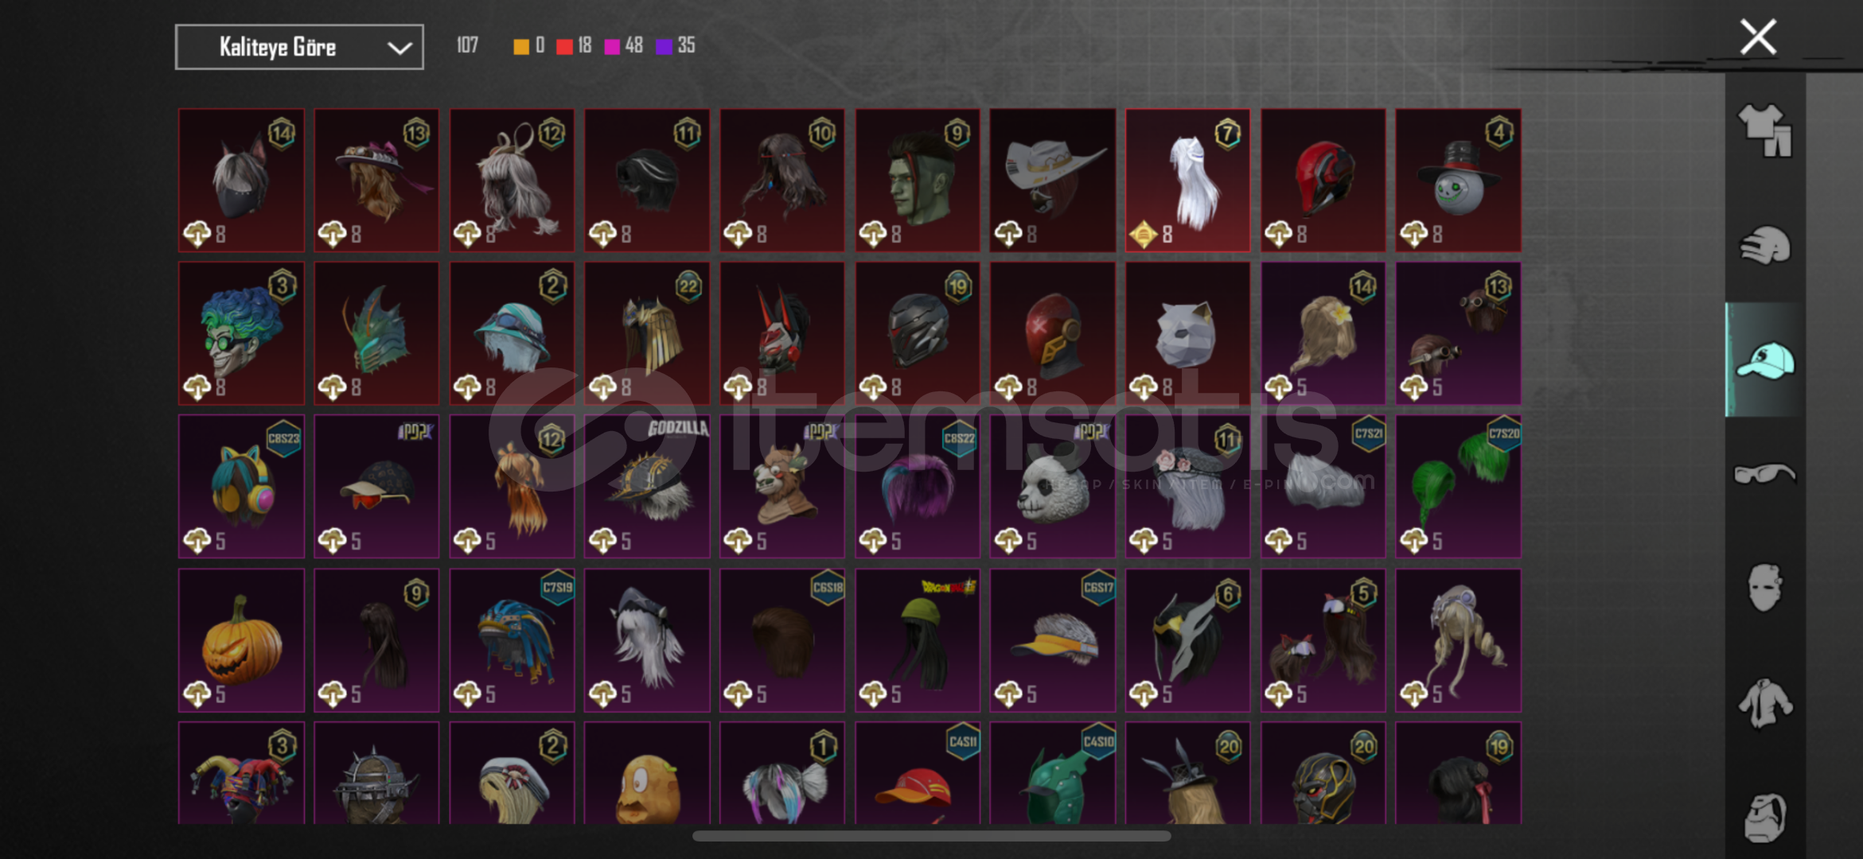Expand the Kaliteye Göre sort dropdown
This screenshot has height=859, width=1863.
coord(299,47)
